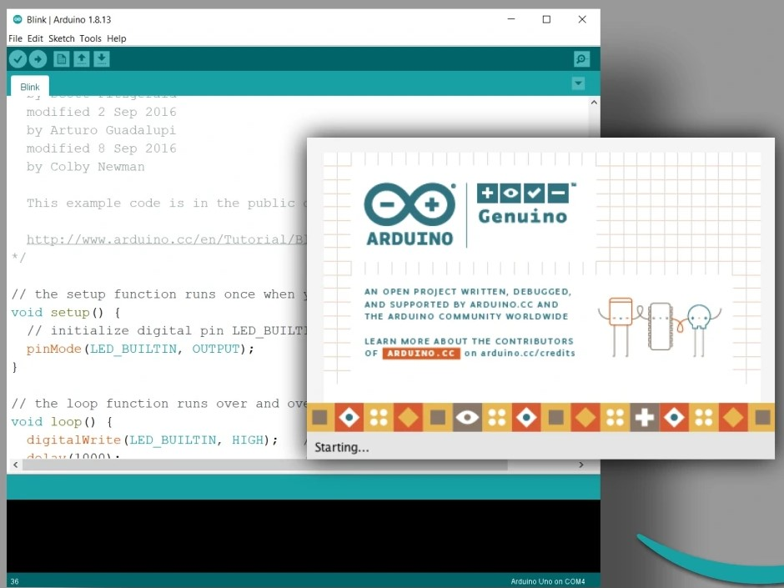Click the horizontal scroll left arrow
This screenshot has width=784, height=588.
point(16,465)
